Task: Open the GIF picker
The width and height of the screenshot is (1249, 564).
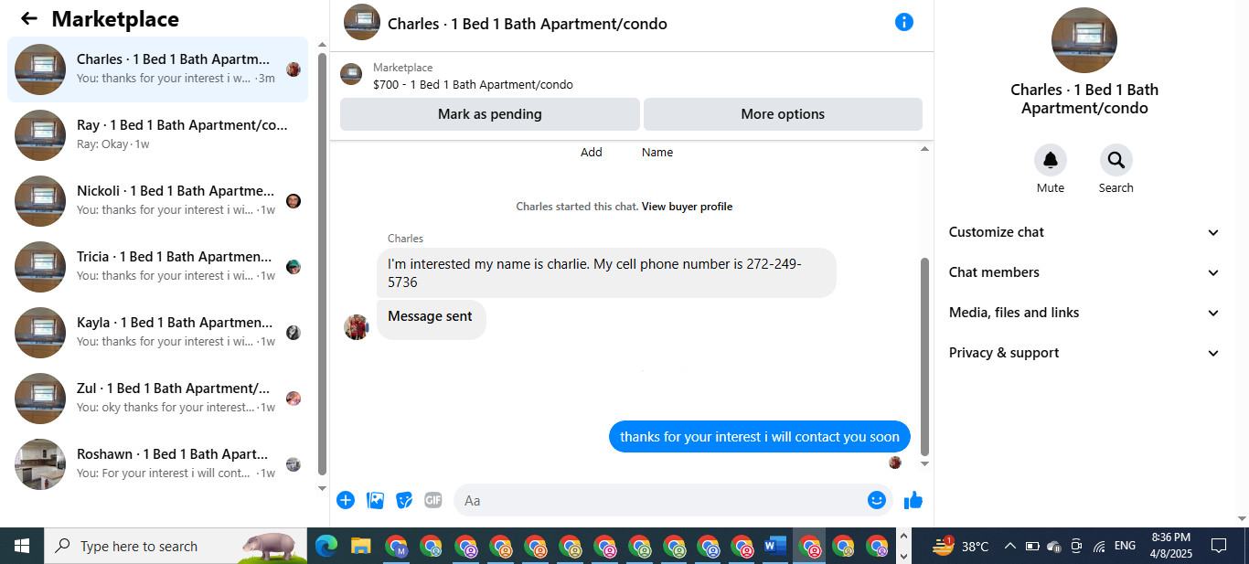Action: point(433,500)
